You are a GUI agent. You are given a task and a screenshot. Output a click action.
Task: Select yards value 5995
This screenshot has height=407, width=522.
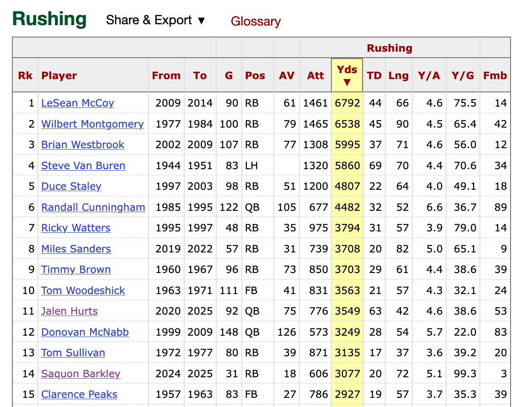[347, 145]
